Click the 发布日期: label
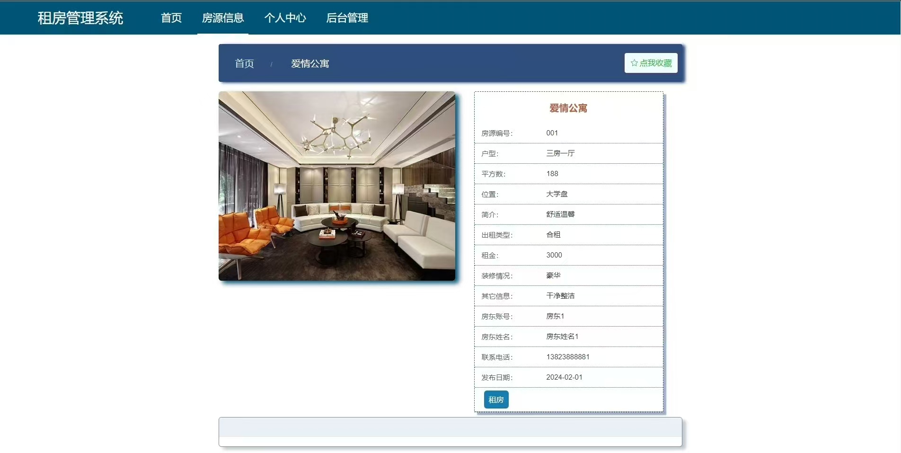 pos(497,378)
